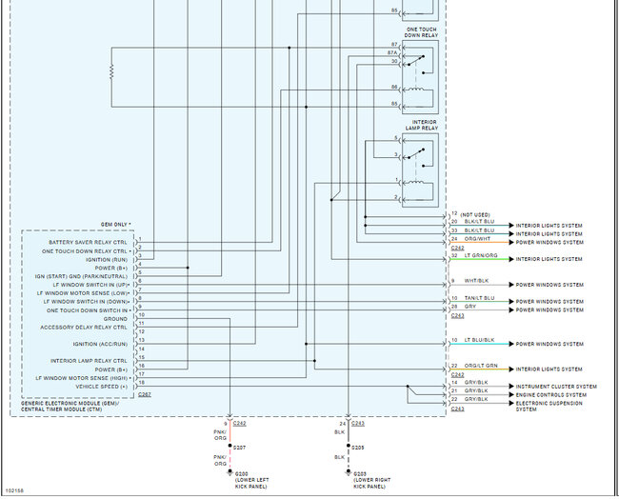Click the ORG/WHT wire color label
The height and width of the screenshot is (499, 619).
477,239
